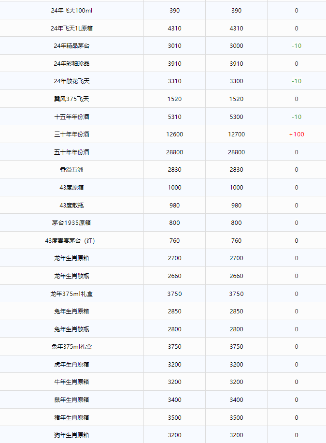326x443 pixels.
Task: Select the 五十年年份酒 product name
Action: click(x=71, y=152)
